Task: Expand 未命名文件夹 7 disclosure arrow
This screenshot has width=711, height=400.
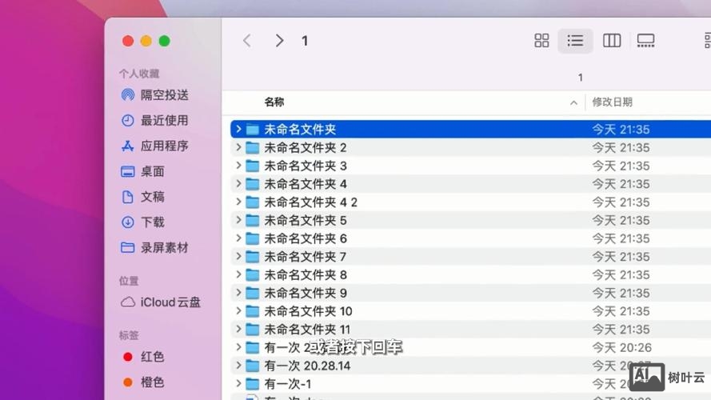Action: click(238, 256)
